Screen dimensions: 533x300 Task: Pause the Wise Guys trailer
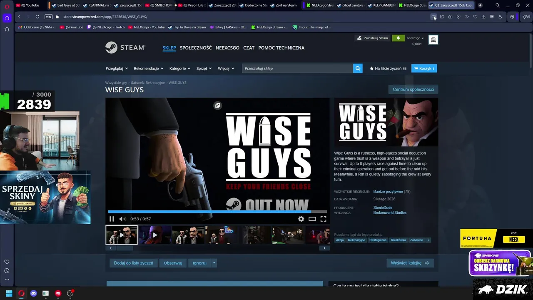tap(112, 219)
